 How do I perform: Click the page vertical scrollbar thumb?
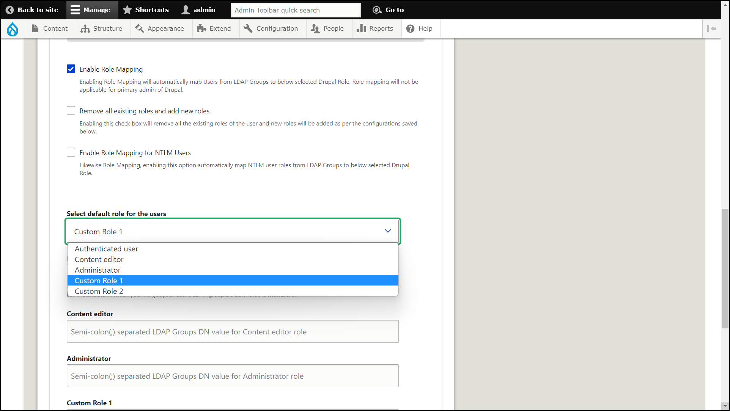coord(725,268)
